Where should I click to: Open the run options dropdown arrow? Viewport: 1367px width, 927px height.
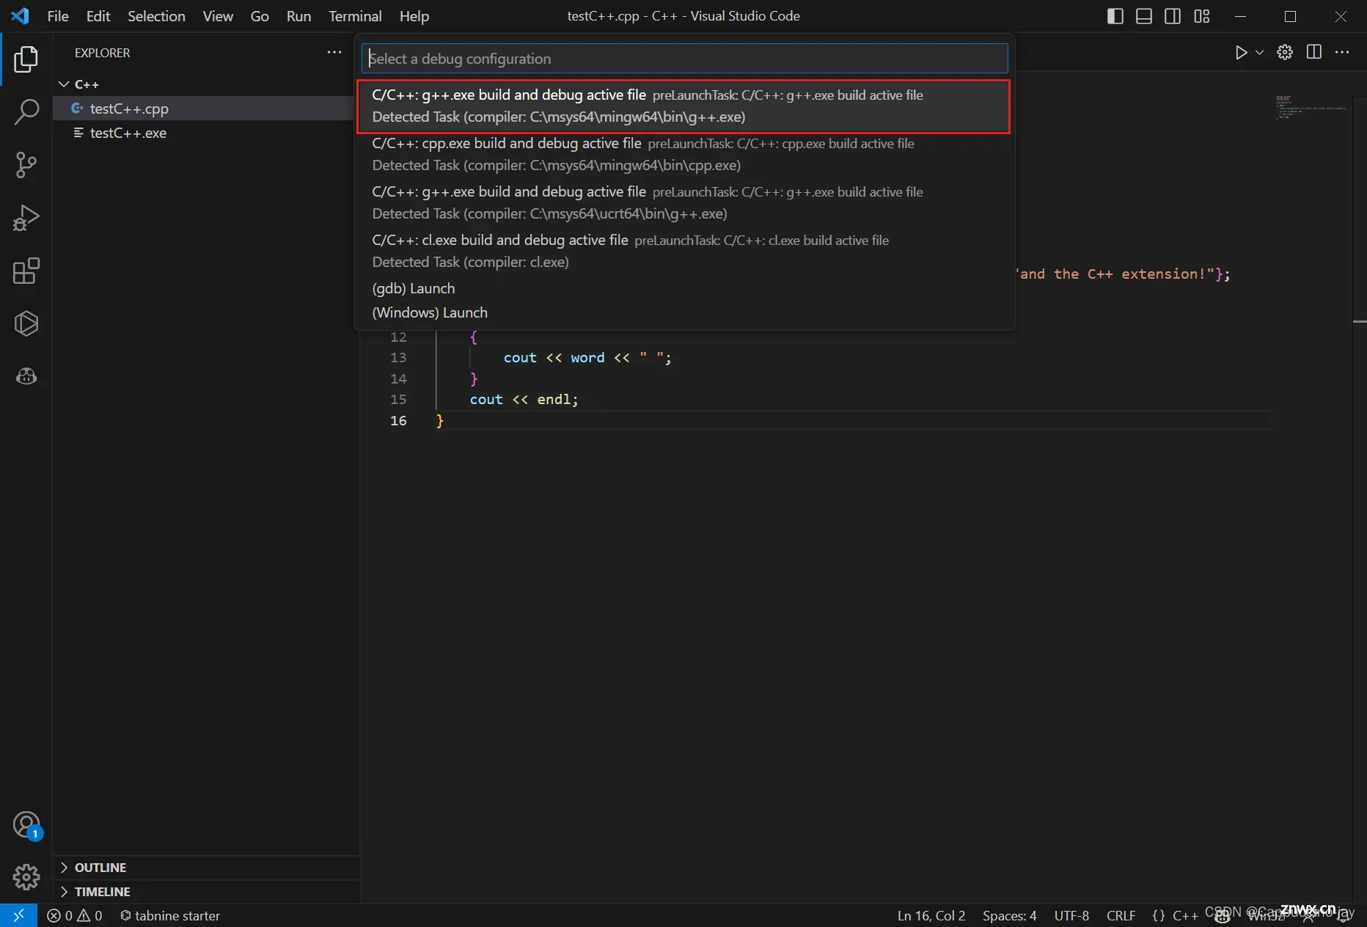[1260, 52]
